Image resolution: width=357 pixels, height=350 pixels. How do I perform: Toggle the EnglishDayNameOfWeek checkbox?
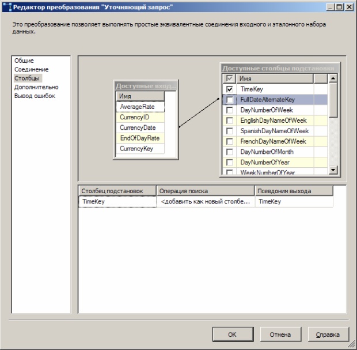(230, 121)
